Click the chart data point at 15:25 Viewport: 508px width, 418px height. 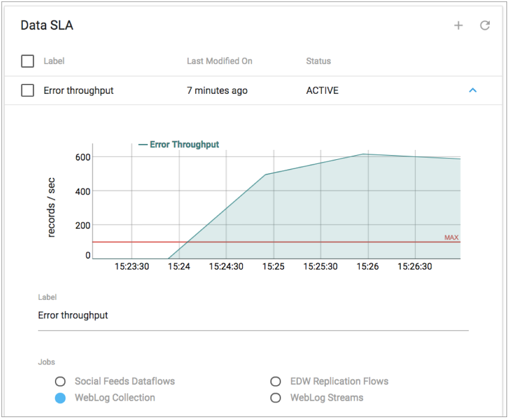(265, 175)
